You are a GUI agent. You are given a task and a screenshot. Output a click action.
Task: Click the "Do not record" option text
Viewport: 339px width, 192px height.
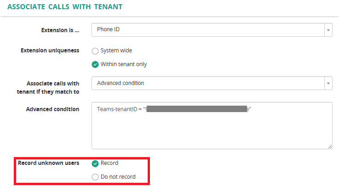click(x=118, y=177)
